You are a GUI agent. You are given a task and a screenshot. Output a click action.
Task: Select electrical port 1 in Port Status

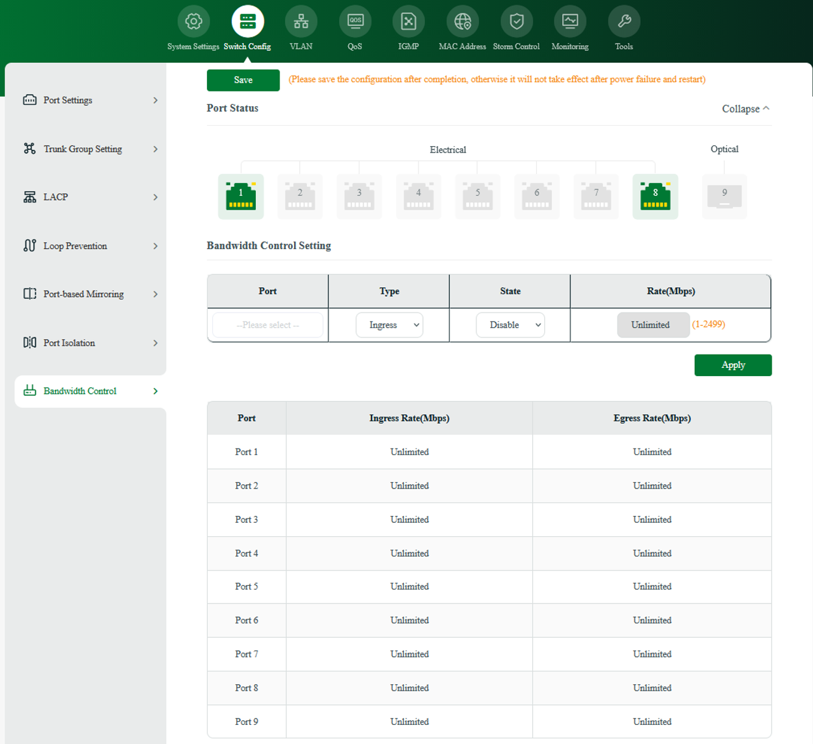tap(241, 196)
